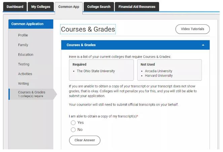Screen dimensions: 223x152
Task: Go to the Testing section
Action: click(24, 64)
